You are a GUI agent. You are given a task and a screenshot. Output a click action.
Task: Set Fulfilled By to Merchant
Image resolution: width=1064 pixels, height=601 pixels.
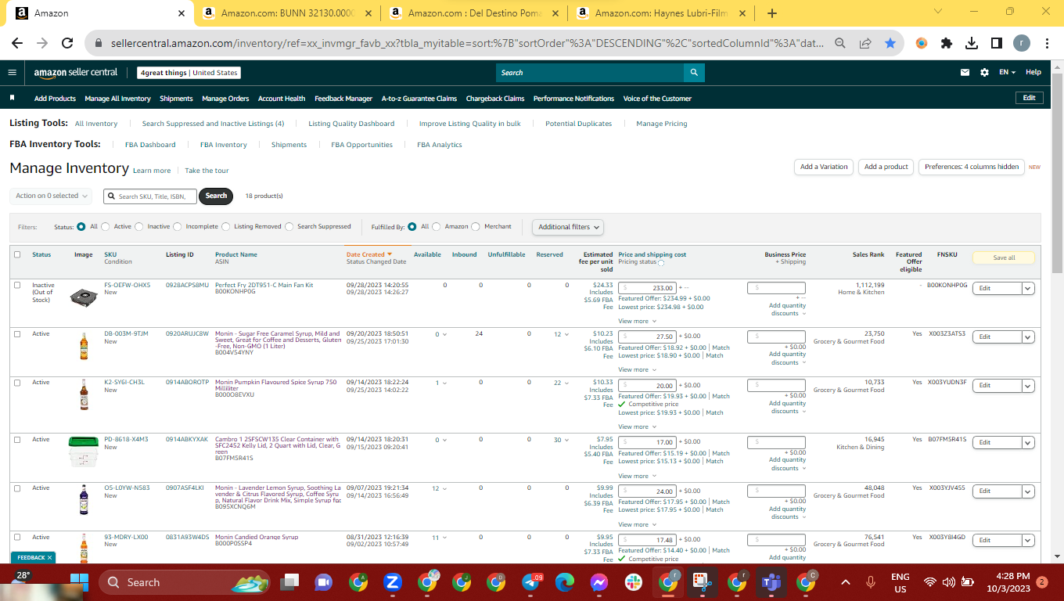476,227
